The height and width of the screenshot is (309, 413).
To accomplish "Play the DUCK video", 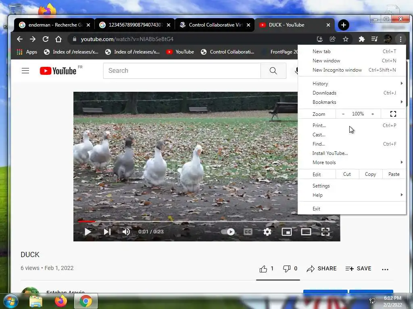I will pyautogui.click(x=88, y=232).
